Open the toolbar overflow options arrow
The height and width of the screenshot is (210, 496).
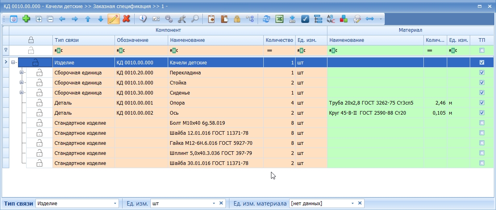point(380,19)
